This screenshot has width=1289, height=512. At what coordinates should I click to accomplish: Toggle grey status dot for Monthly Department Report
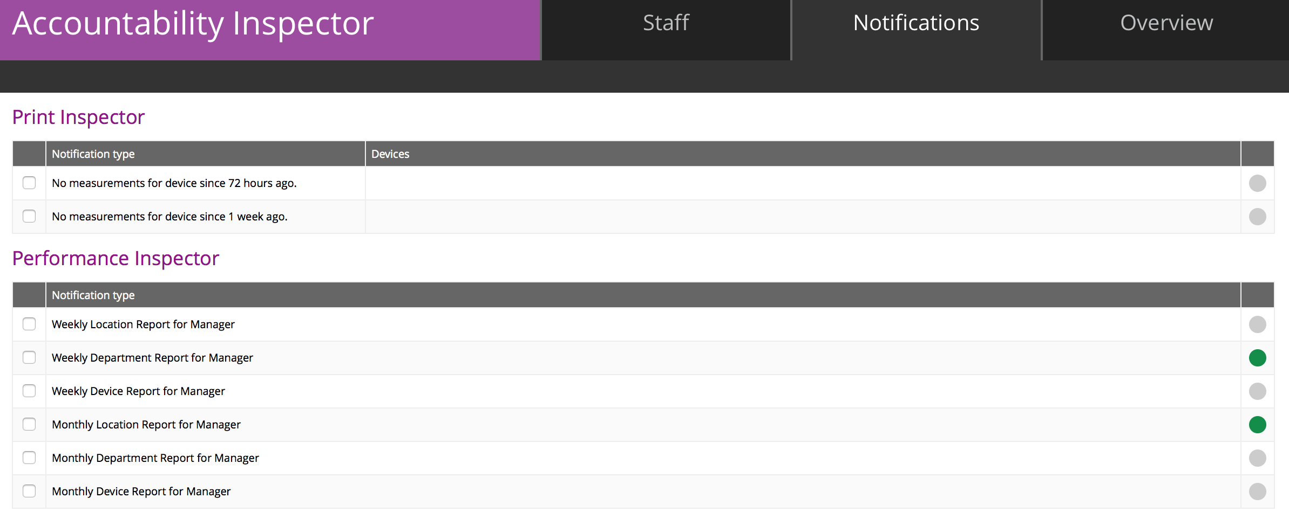pos(1258,458)
